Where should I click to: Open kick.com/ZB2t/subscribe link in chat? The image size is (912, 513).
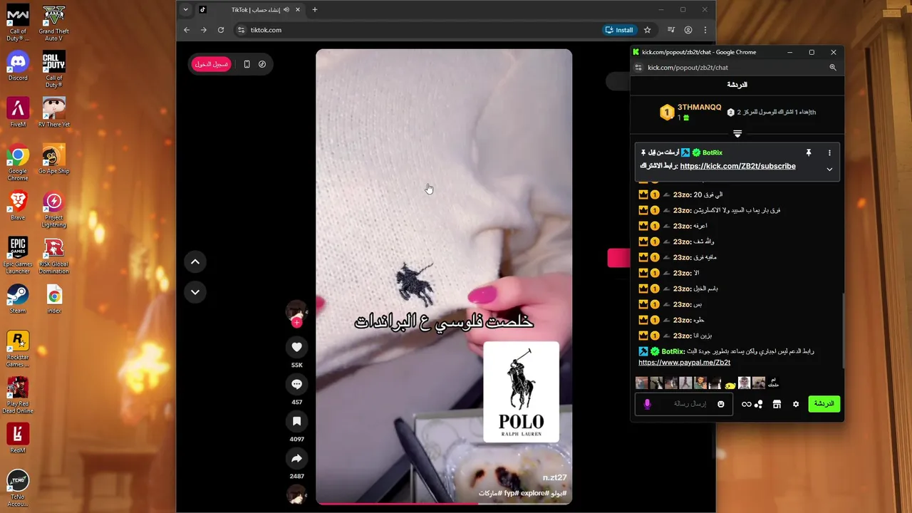coord(737,166)
